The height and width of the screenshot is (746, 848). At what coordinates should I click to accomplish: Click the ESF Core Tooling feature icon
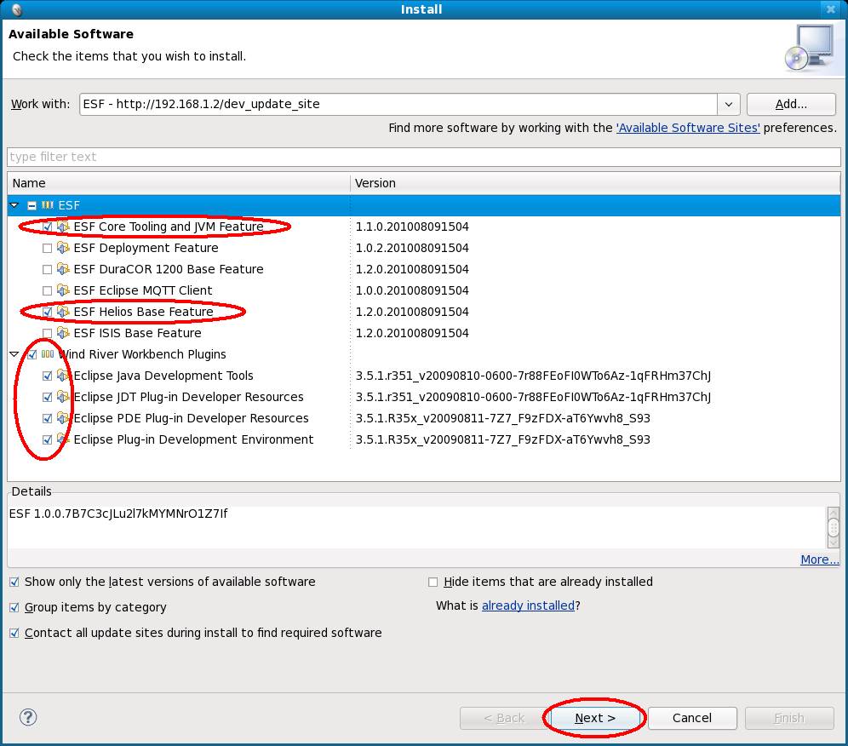(x=63, y=227)
